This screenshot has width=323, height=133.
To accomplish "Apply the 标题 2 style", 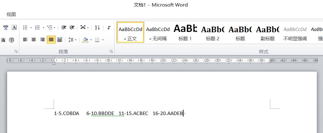I will [x=213, y=32].
